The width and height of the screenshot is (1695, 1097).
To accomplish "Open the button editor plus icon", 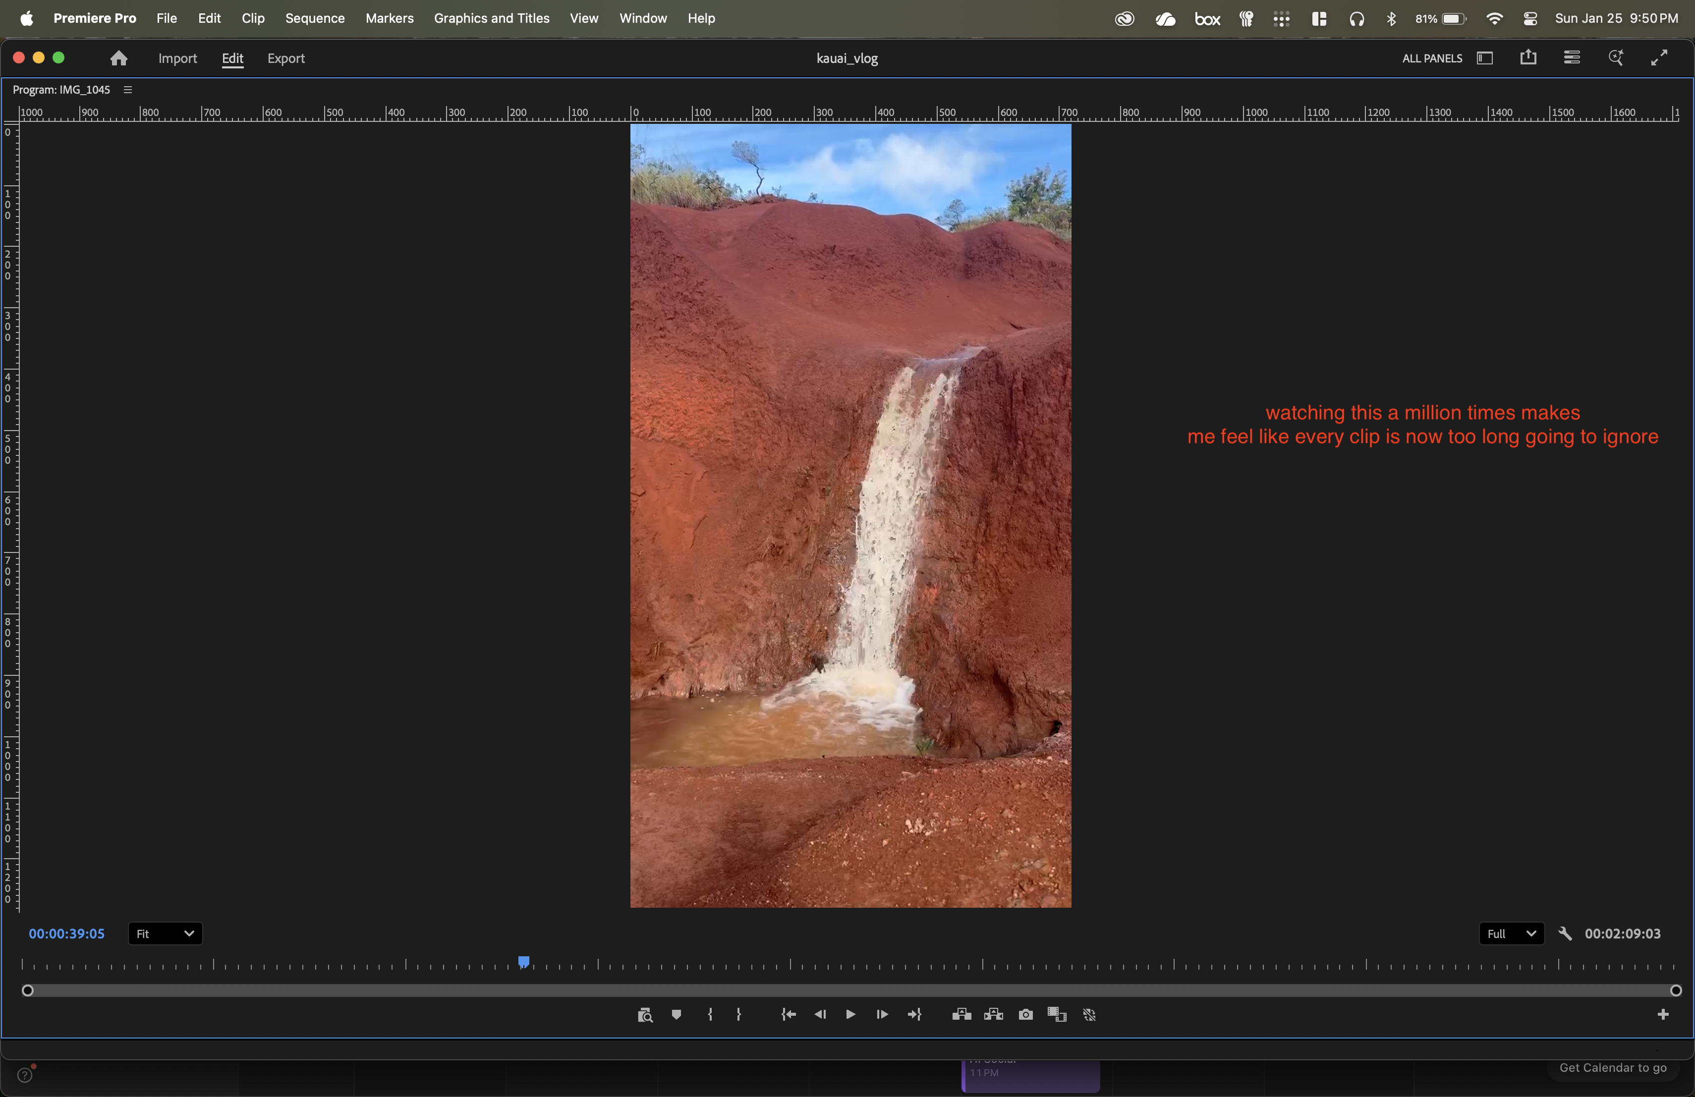I will (1663, 1014).
